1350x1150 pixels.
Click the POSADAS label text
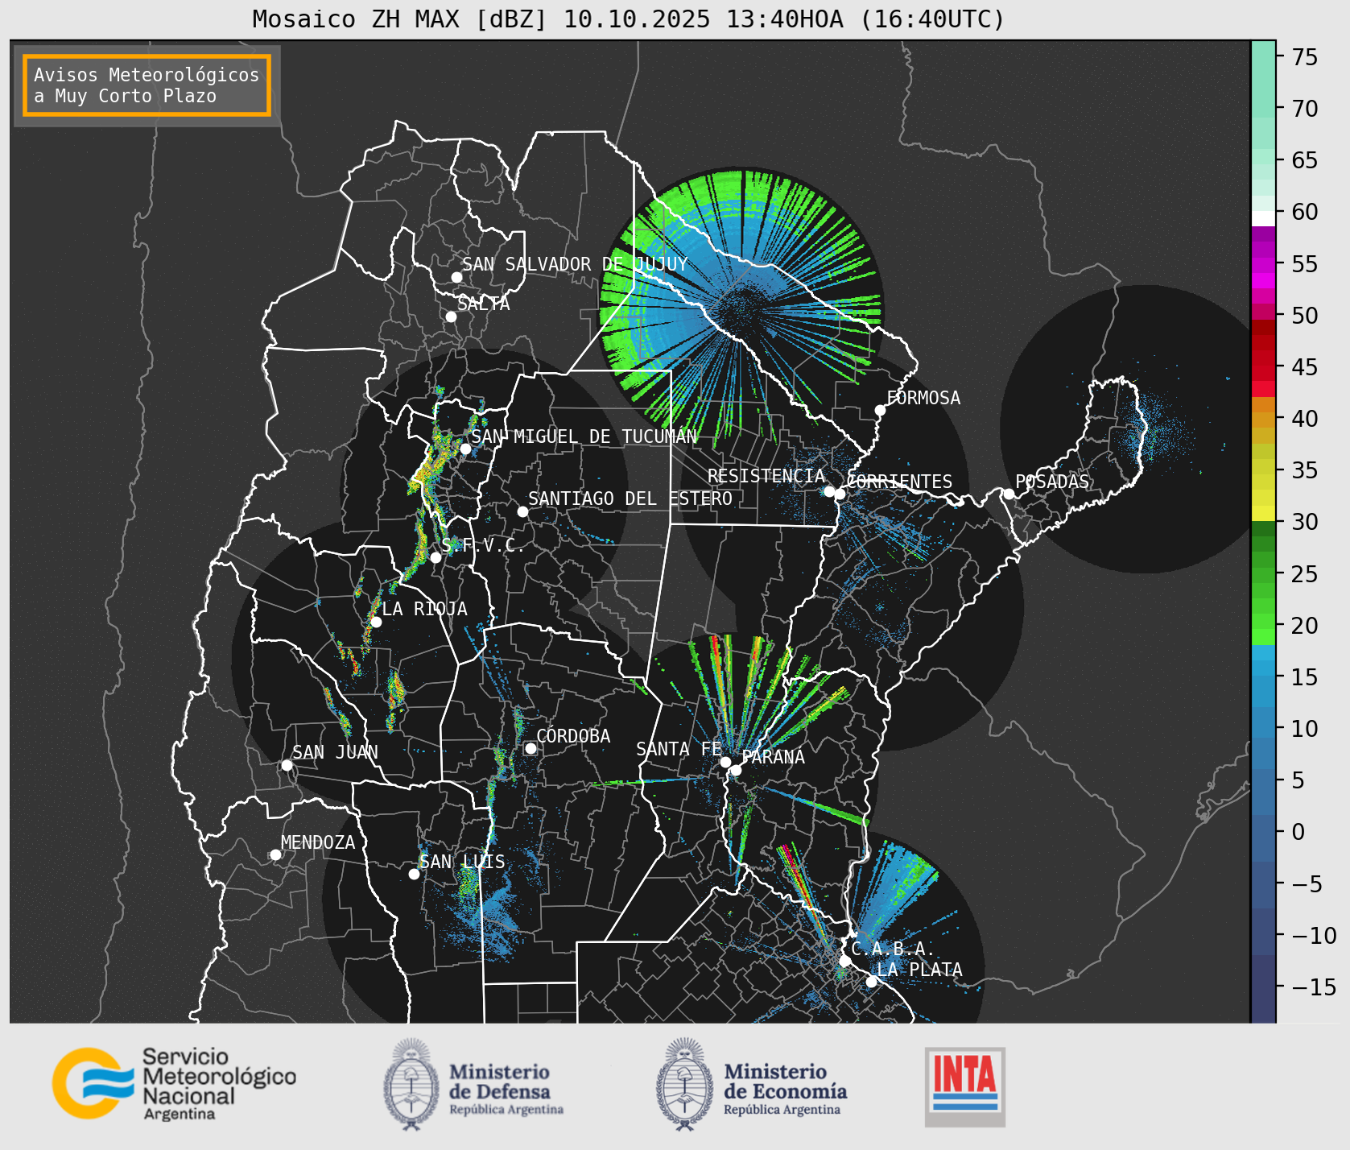(x=1052, y=482)
